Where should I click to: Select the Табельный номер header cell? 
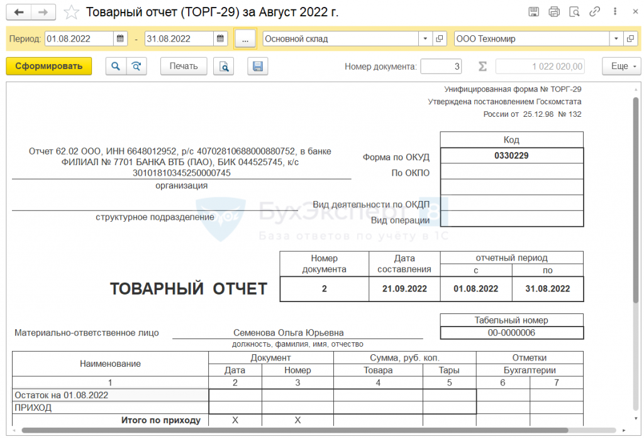[511, 320]
